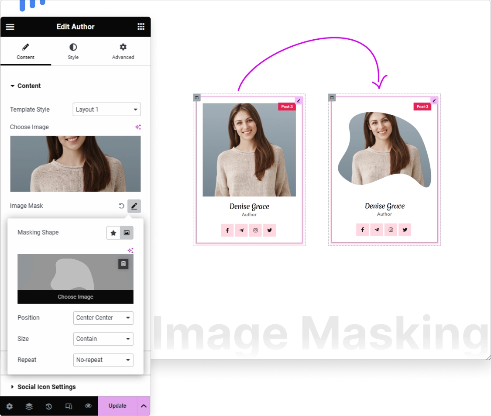The width and height of the screenshot is (491, 416).
Task: Click Denise Grace name on left card
Action: pos(249,206)
